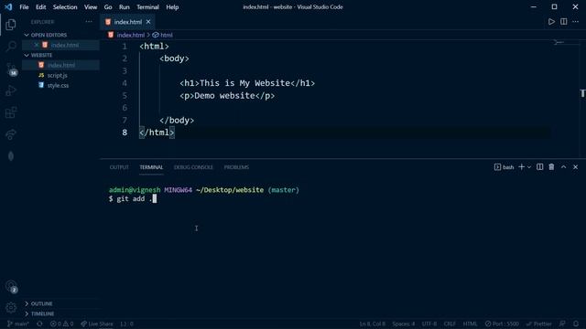
Task: Switch to the Terminal panel tab
Action: [151, 167]
